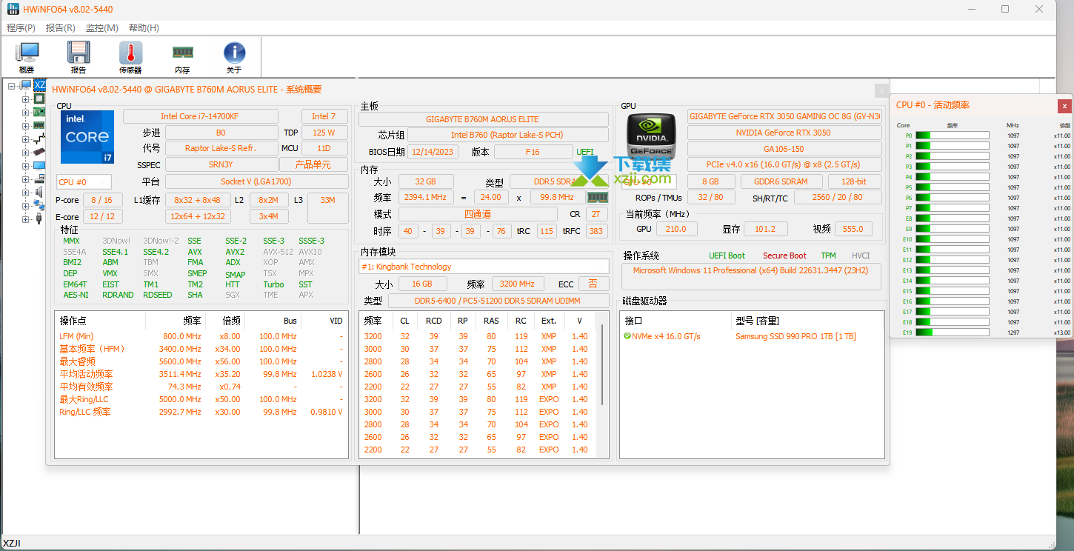Open the 帮助(H) menu
Image resolution: width=1074 pixels, height=551 pixels.
(x=144, y=28)
